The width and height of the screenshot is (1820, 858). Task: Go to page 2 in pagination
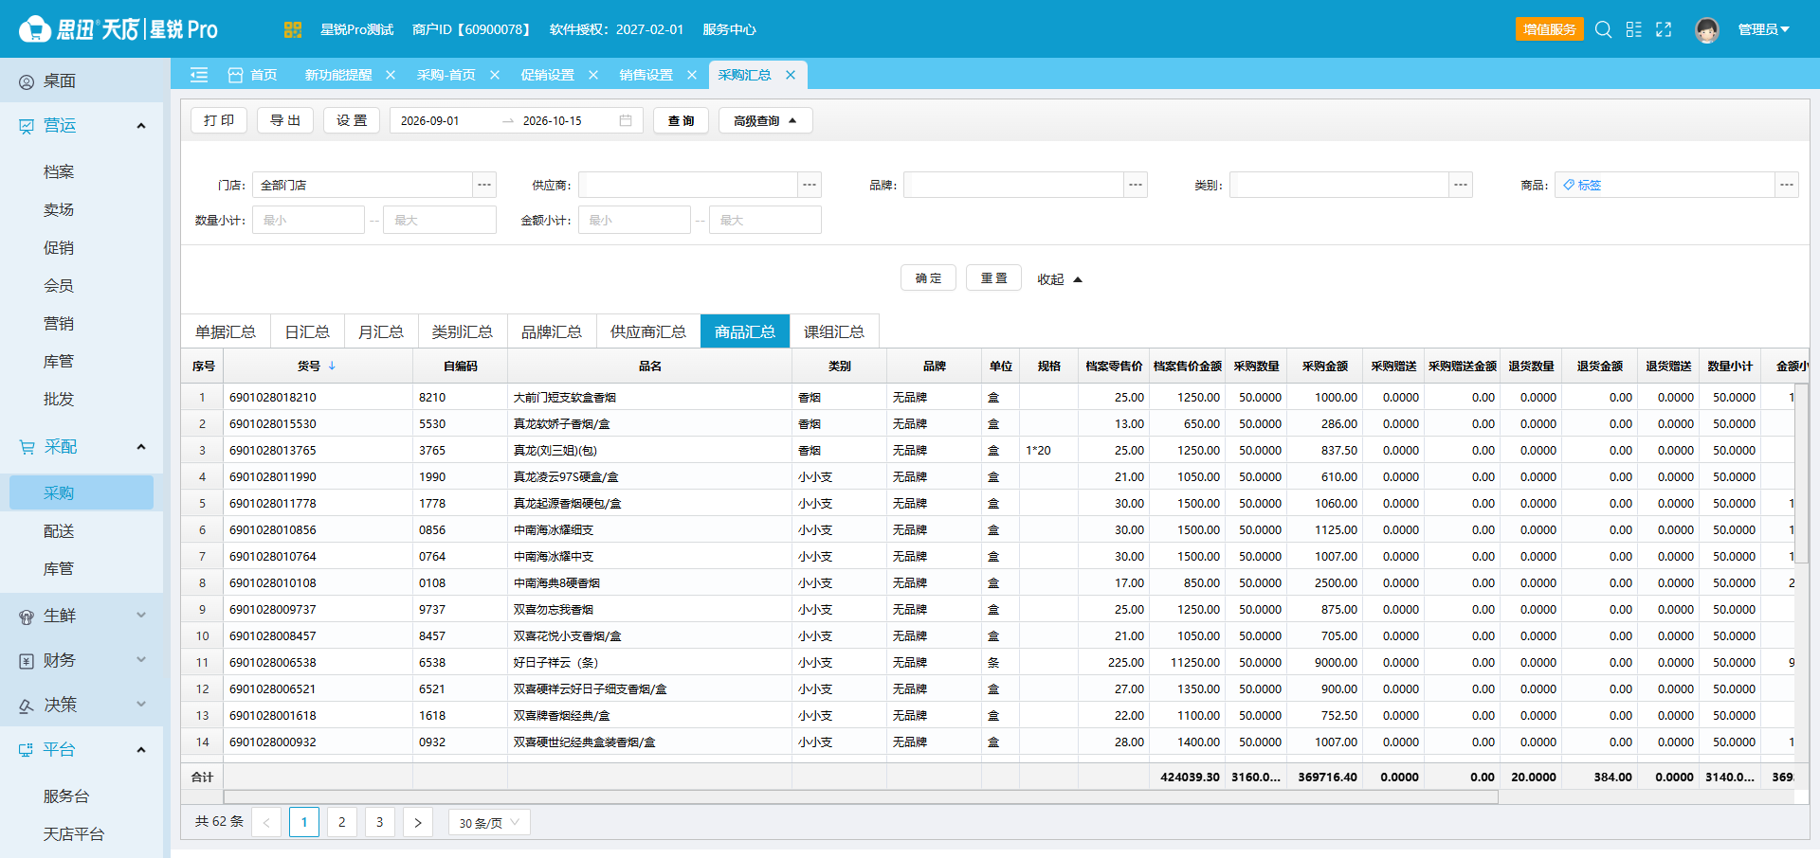(x=342, y=822)
